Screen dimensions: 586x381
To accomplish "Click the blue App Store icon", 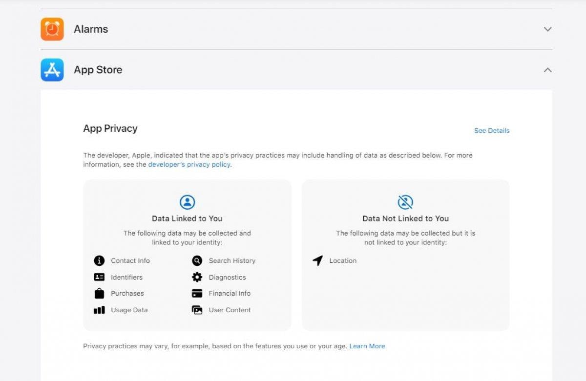I will pos(52,70).
